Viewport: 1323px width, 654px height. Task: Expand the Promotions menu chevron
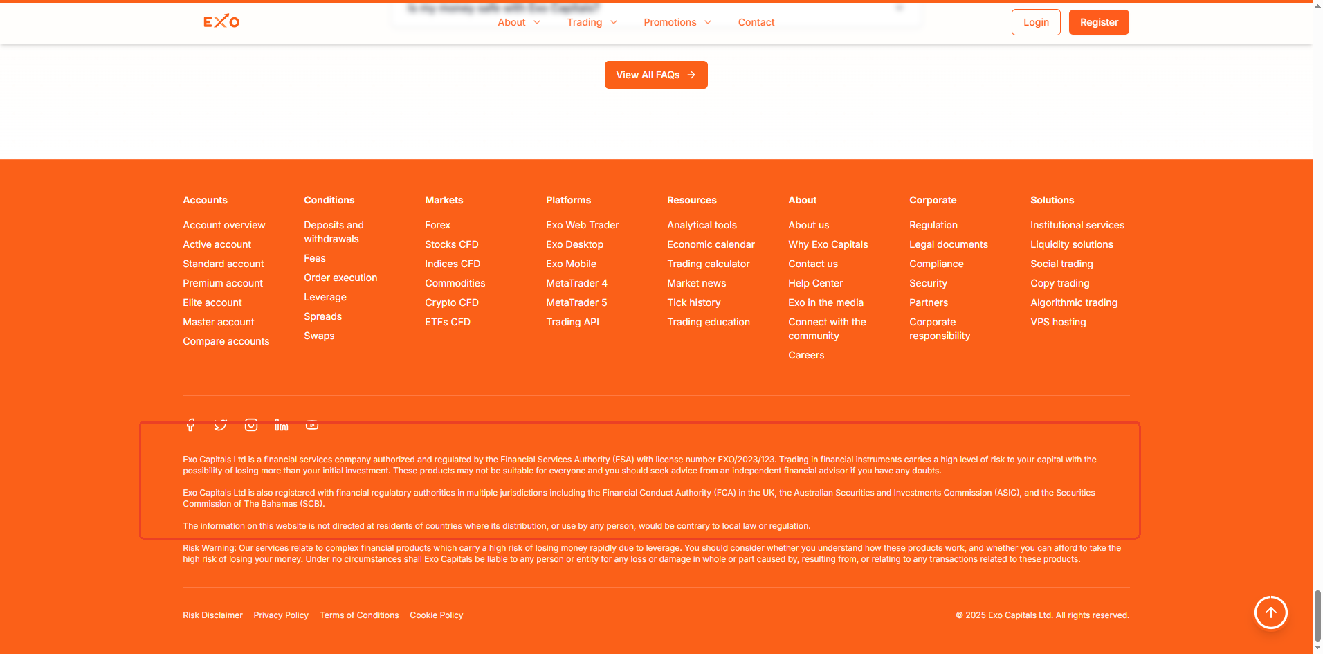[708, 22]
